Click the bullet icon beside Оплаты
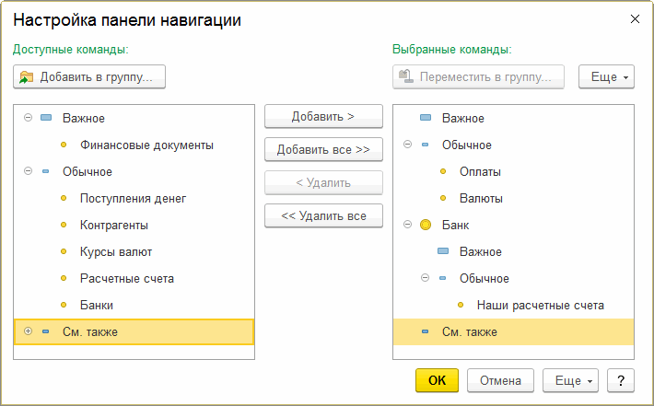This screenshot has height=406, width=654. click(442, 171)
